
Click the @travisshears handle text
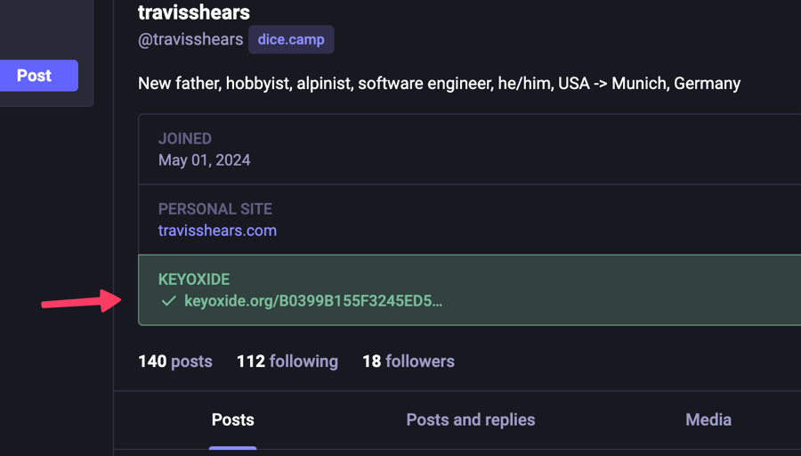[190, 39]
